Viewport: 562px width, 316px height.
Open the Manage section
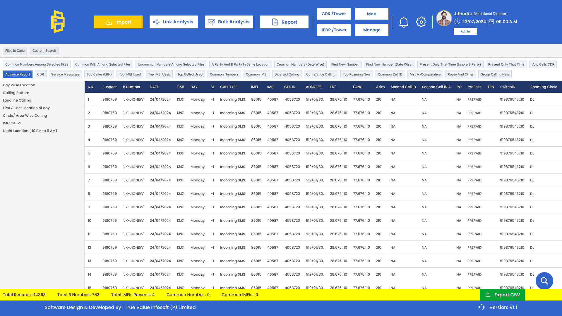(371, 30)
